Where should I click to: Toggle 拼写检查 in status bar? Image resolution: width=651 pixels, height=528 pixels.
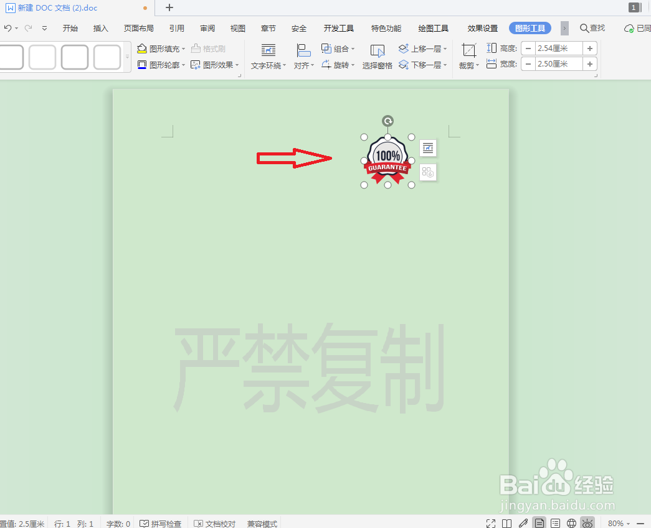click(x=160, y=524)
